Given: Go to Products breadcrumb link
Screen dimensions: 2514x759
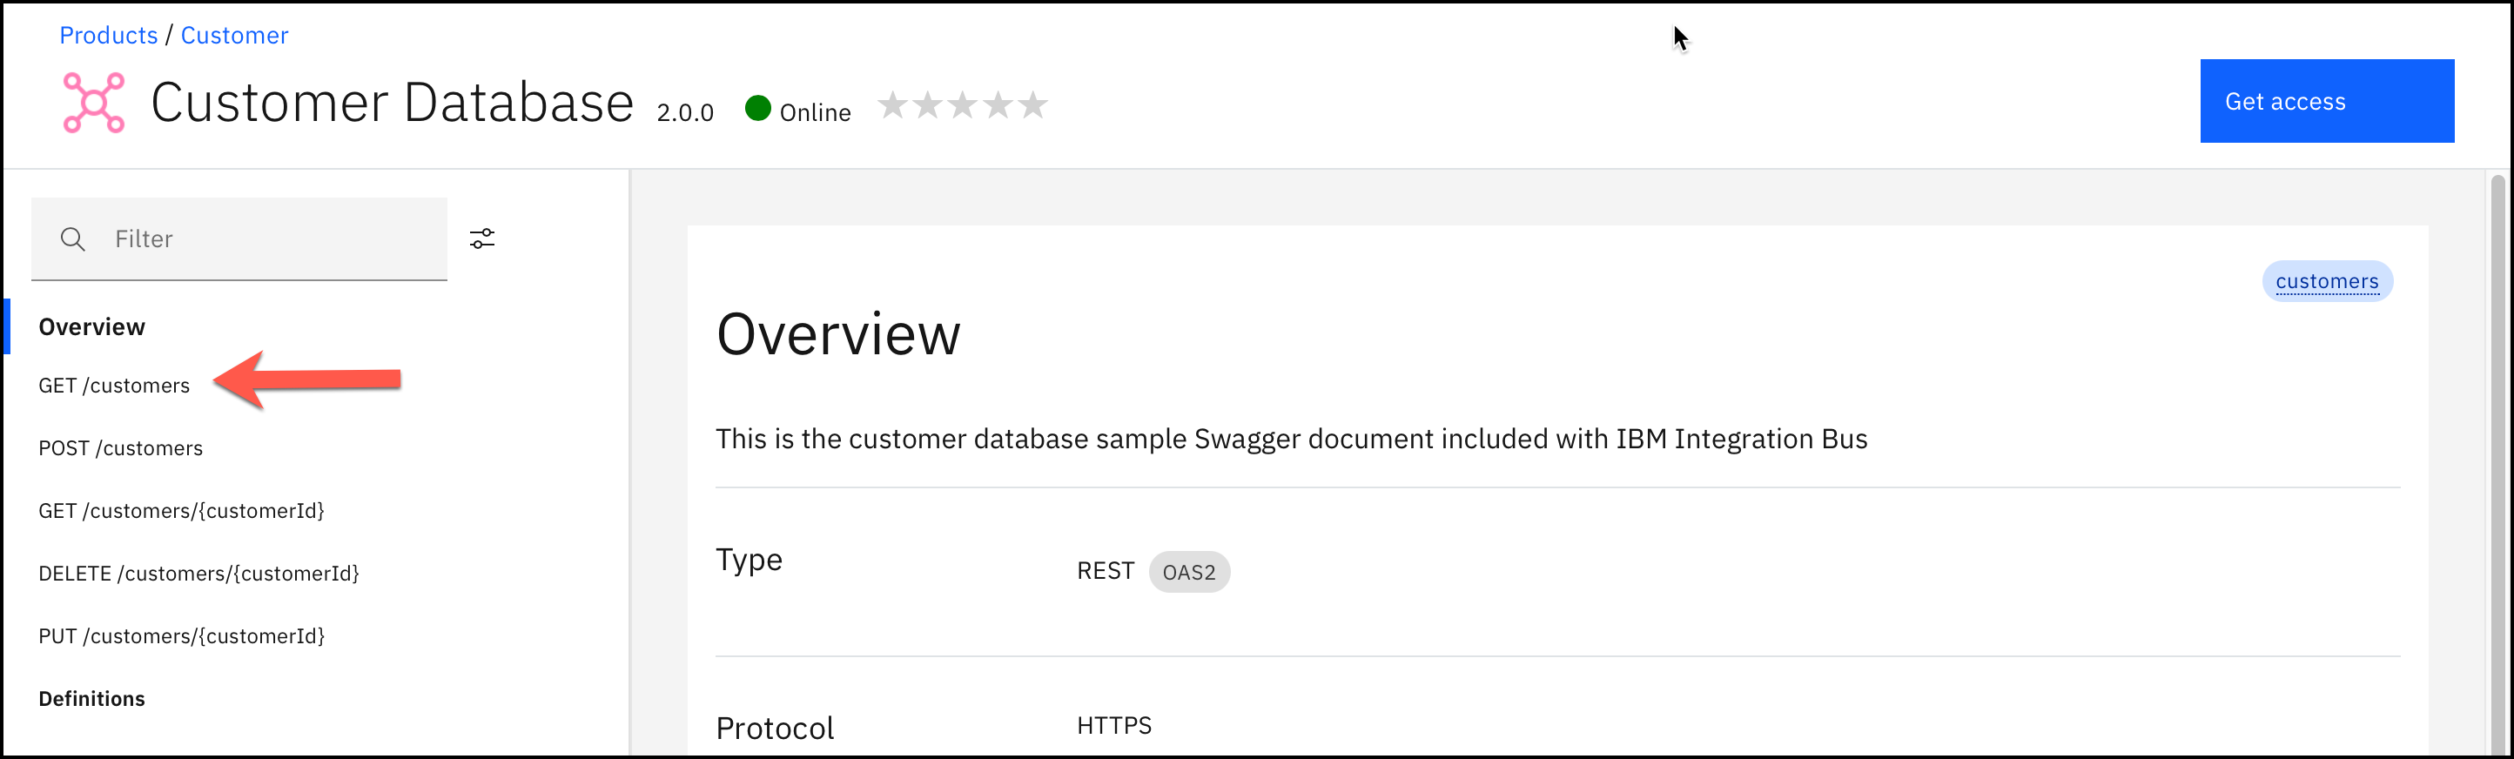Looking at the screenshot, I should (108, 35).
